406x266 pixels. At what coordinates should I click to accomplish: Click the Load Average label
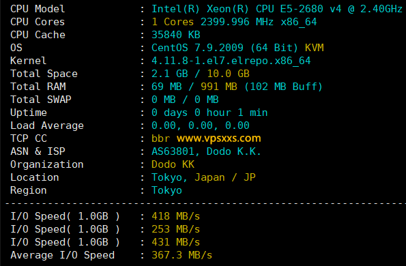click(x=47, y=125)
